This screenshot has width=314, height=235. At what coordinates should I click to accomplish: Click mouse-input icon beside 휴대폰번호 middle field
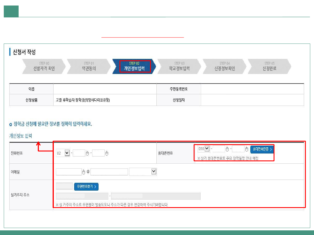pyautogui.click(x=227, y=149)
